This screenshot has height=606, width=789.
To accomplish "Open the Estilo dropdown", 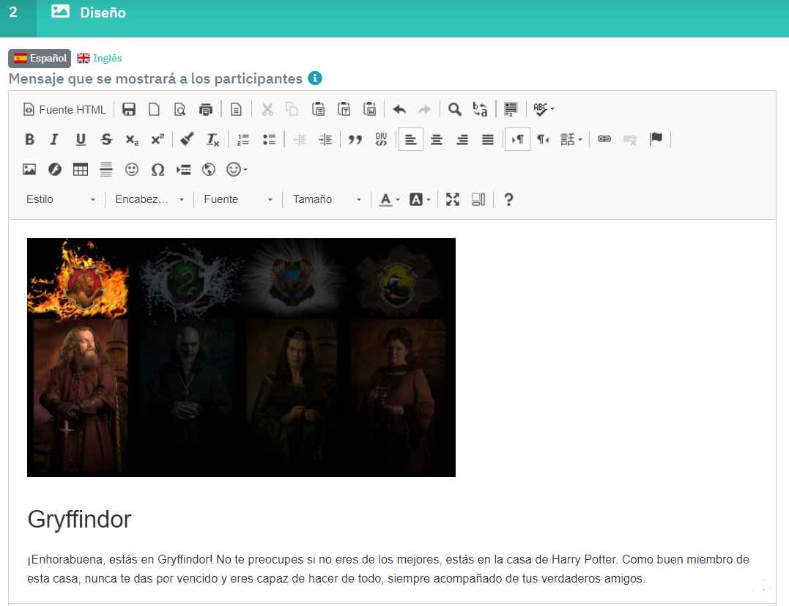I will (60, 199).
